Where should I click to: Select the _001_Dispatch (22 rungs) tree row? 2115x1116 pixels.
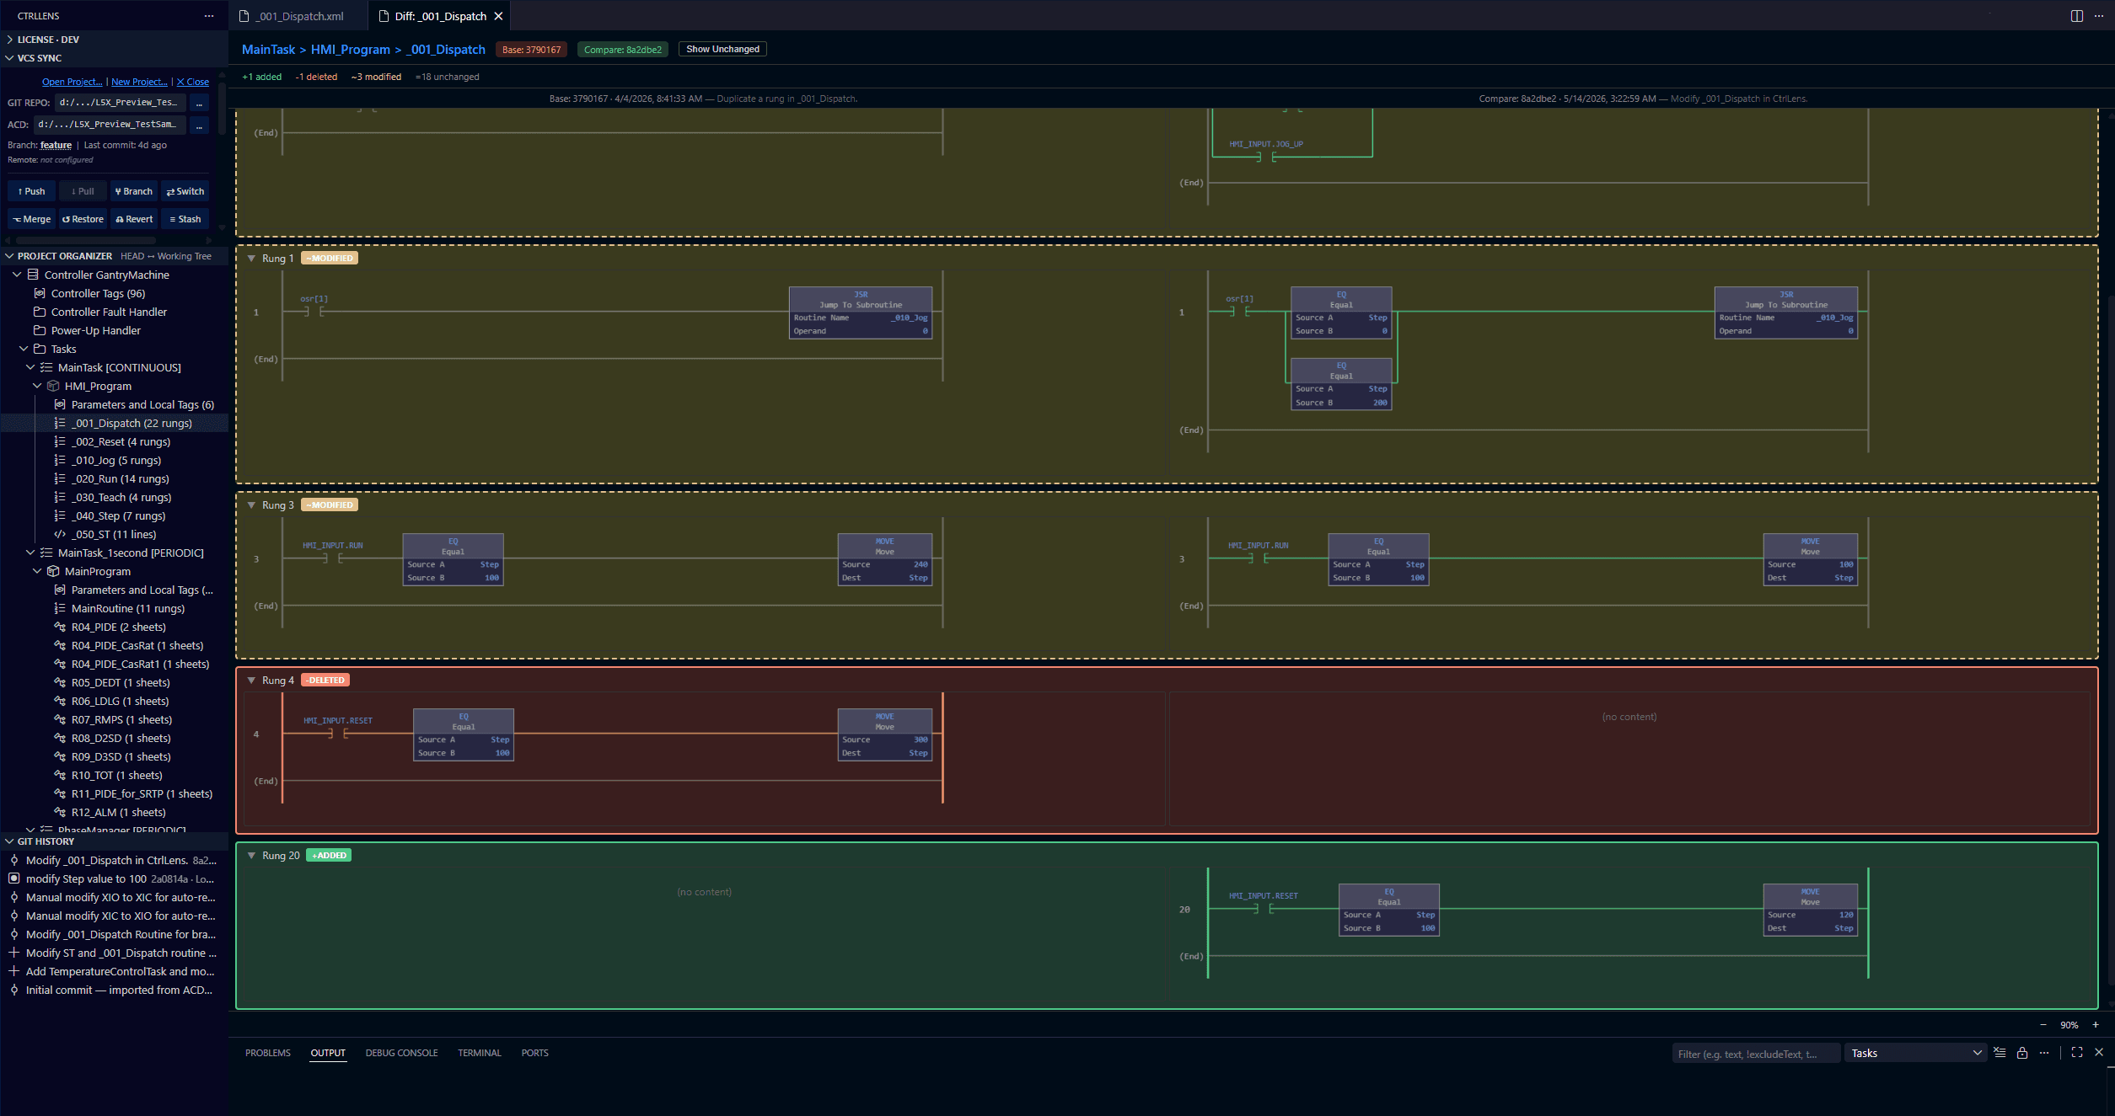pos(114,423)
